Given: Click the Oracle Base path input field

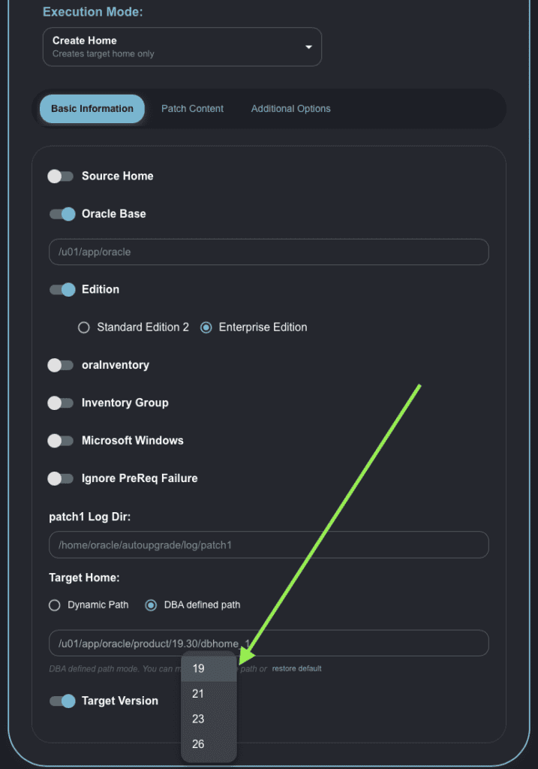Looking at the screenshot, I should click(269, 252).
